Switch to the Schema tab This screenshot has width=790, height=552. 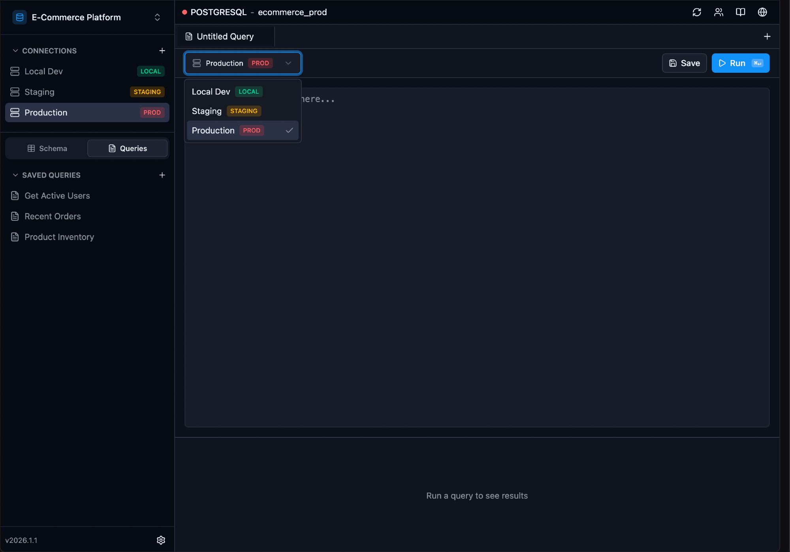[47, 148]
